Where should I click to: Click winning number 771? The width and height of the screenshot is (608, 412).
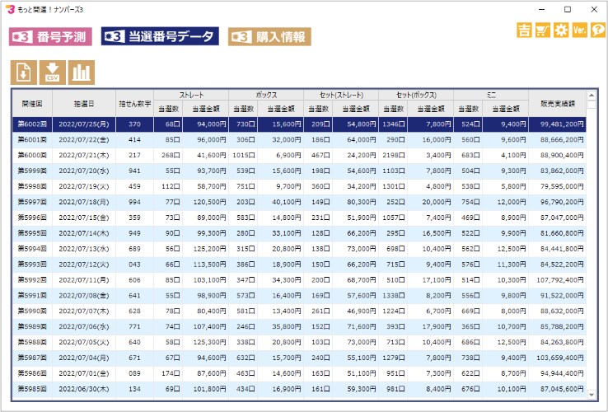[134, 326]
